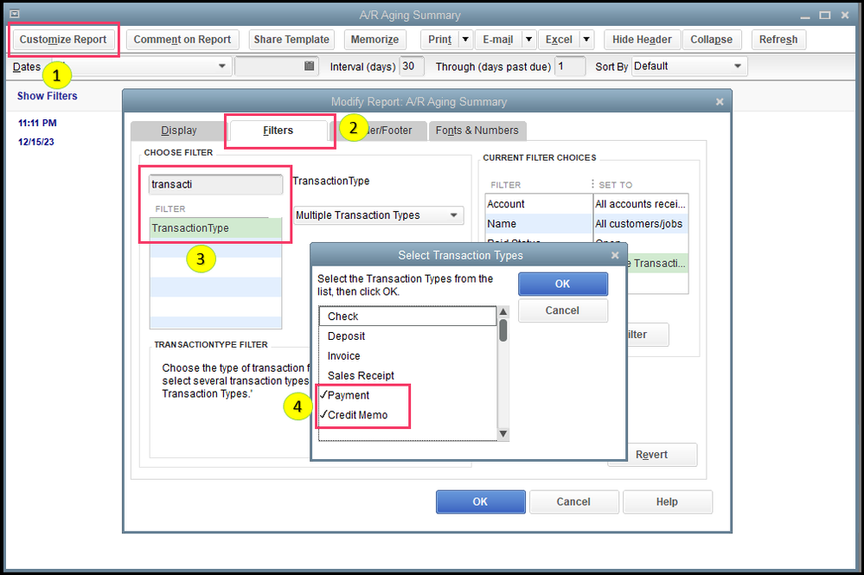Click the FILTER column header in current choices
The height and width of the screenshot is (575, 864).
505,185
